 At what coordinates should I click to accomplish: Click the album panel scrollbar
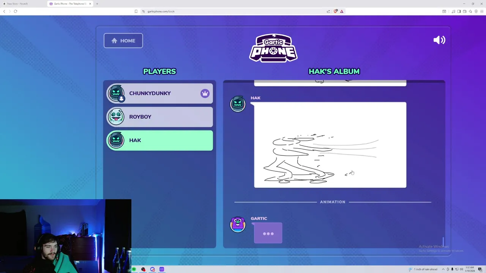[x=443, y=241]
